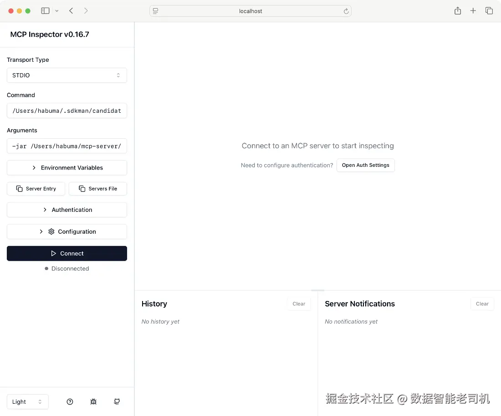This screenshot has height=416, width=501.
Task: Open the Light theme dropdown
Action: coord(27,401)
